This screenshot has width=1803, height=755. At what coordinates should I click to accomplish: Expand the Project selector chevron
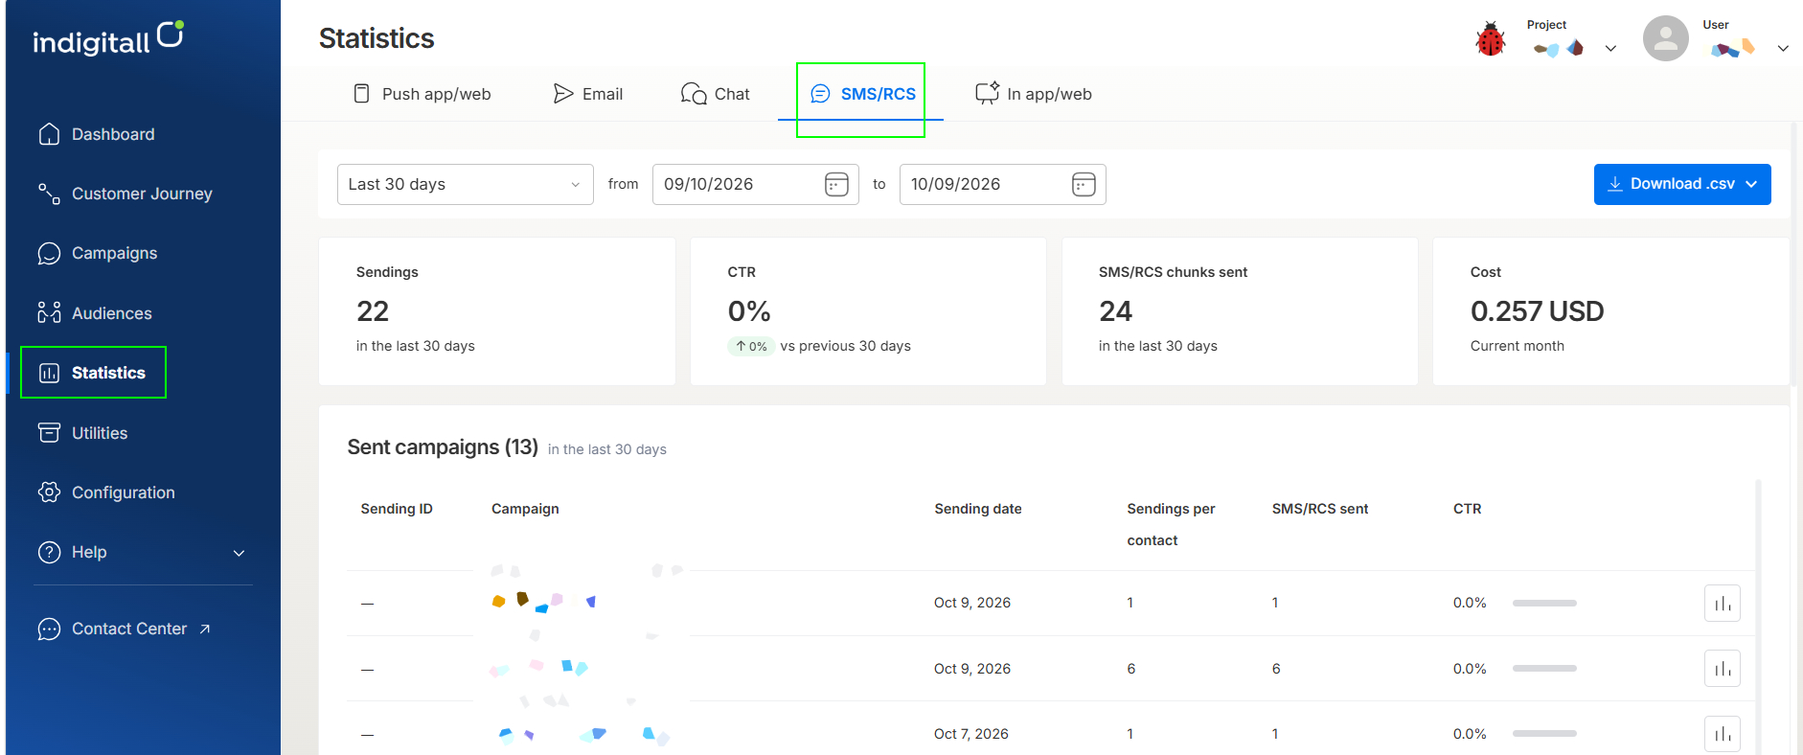[x=1610, y=48]
